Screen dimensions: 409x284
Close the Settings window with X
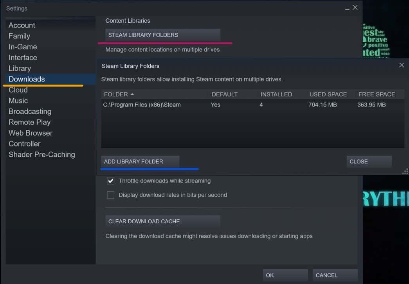pos(355,8)
